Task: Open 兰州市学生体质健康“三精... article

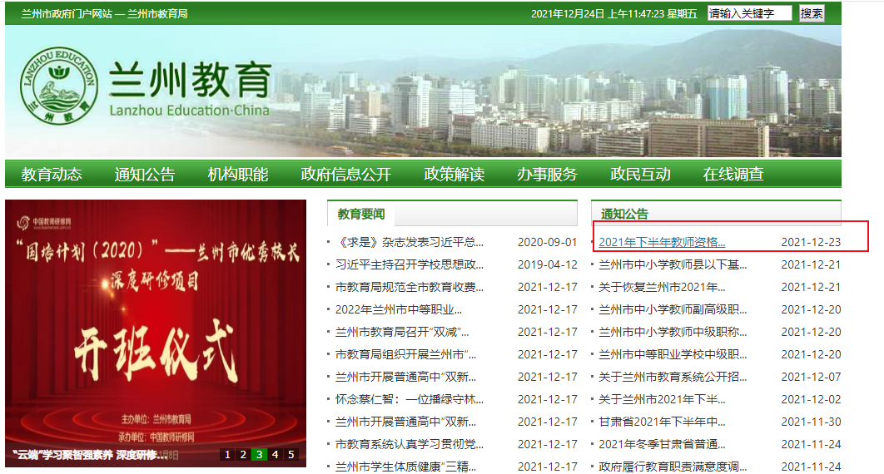Action: click(x=405, y=467)
